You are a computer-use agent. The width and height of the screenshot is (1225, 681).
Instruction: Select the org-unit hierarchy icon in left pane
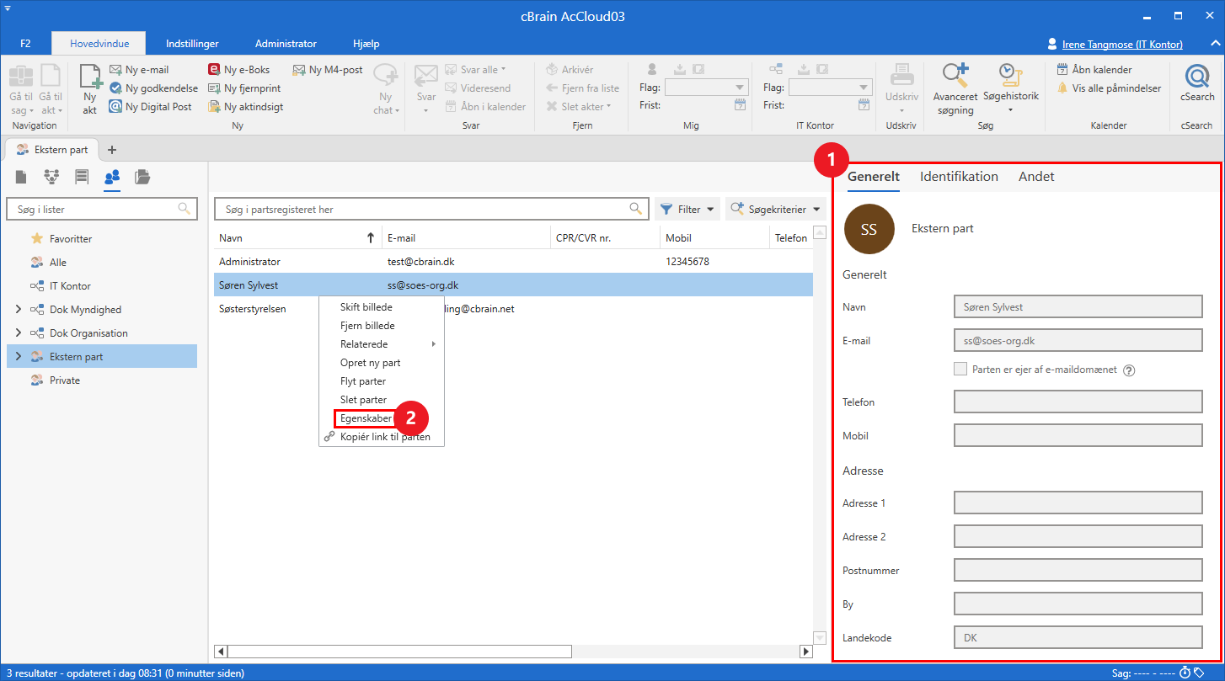[51, 177]
